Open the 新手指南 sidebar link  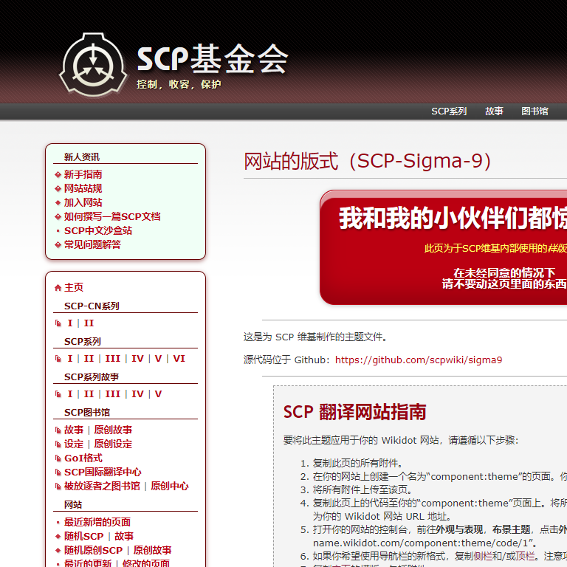click(x=83, y=175)
